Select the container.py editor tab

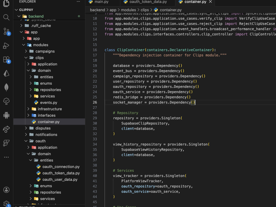[x=195, y=2]
